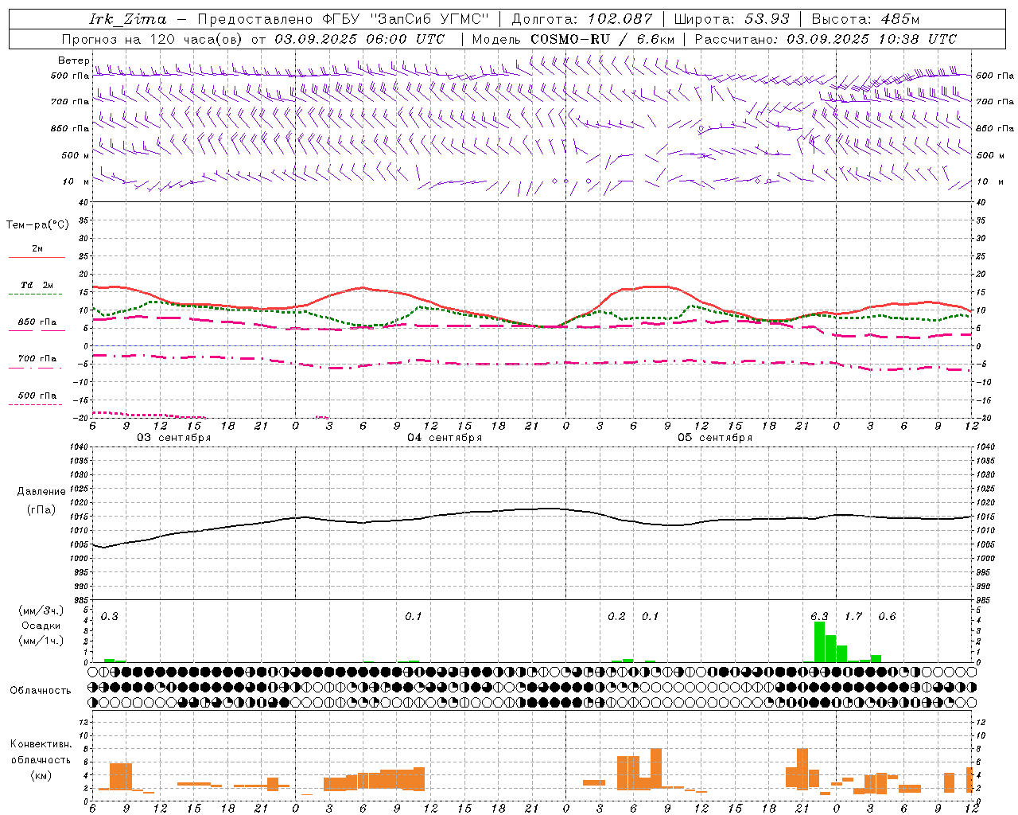This screenshot has width=1018, height=815.
Task: Click the Ветер wind panel label
Action: (x=73, y=60)
